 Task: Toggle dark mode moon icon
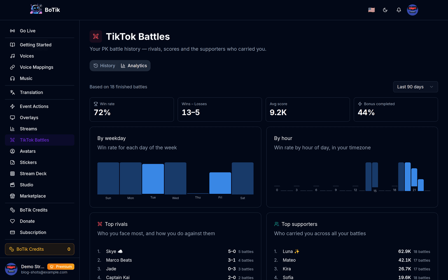point(385,10)
